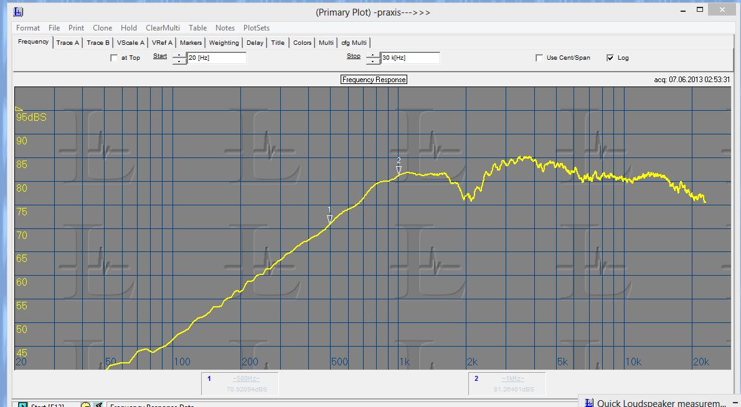The image size is (741, 407).
Task: Click the ClearMulti menu item
Action: tap(163, 28)
